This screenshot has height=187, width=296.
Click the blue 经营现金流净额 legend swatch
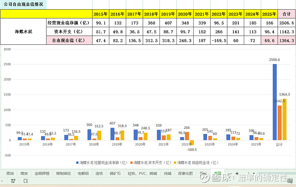pos(77,163)
